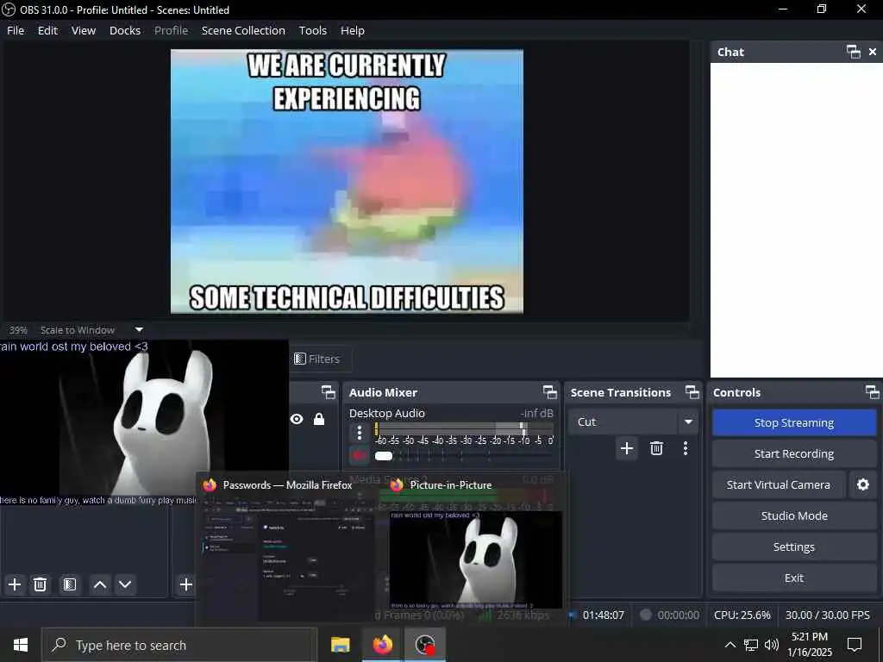Open network status tray icon
The image size is (883, 662).
click(751, 645)
